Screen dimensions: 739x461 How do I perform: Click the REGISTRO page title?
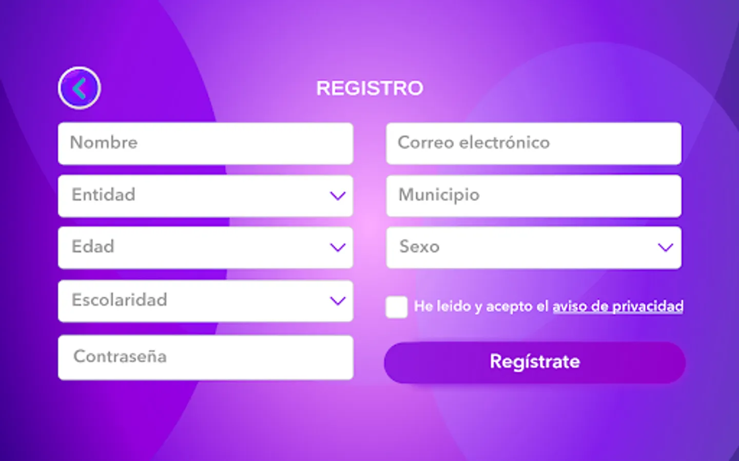pos(369,88)
